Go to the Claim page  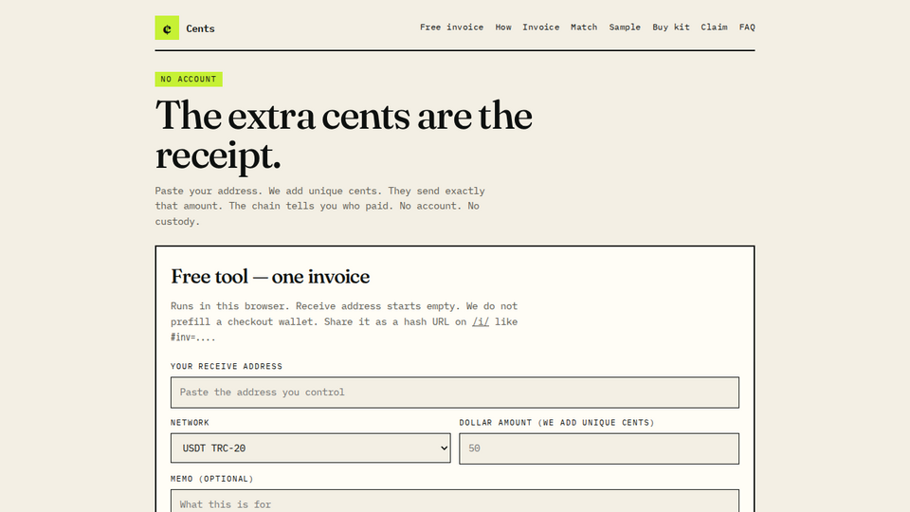[714, 27]
